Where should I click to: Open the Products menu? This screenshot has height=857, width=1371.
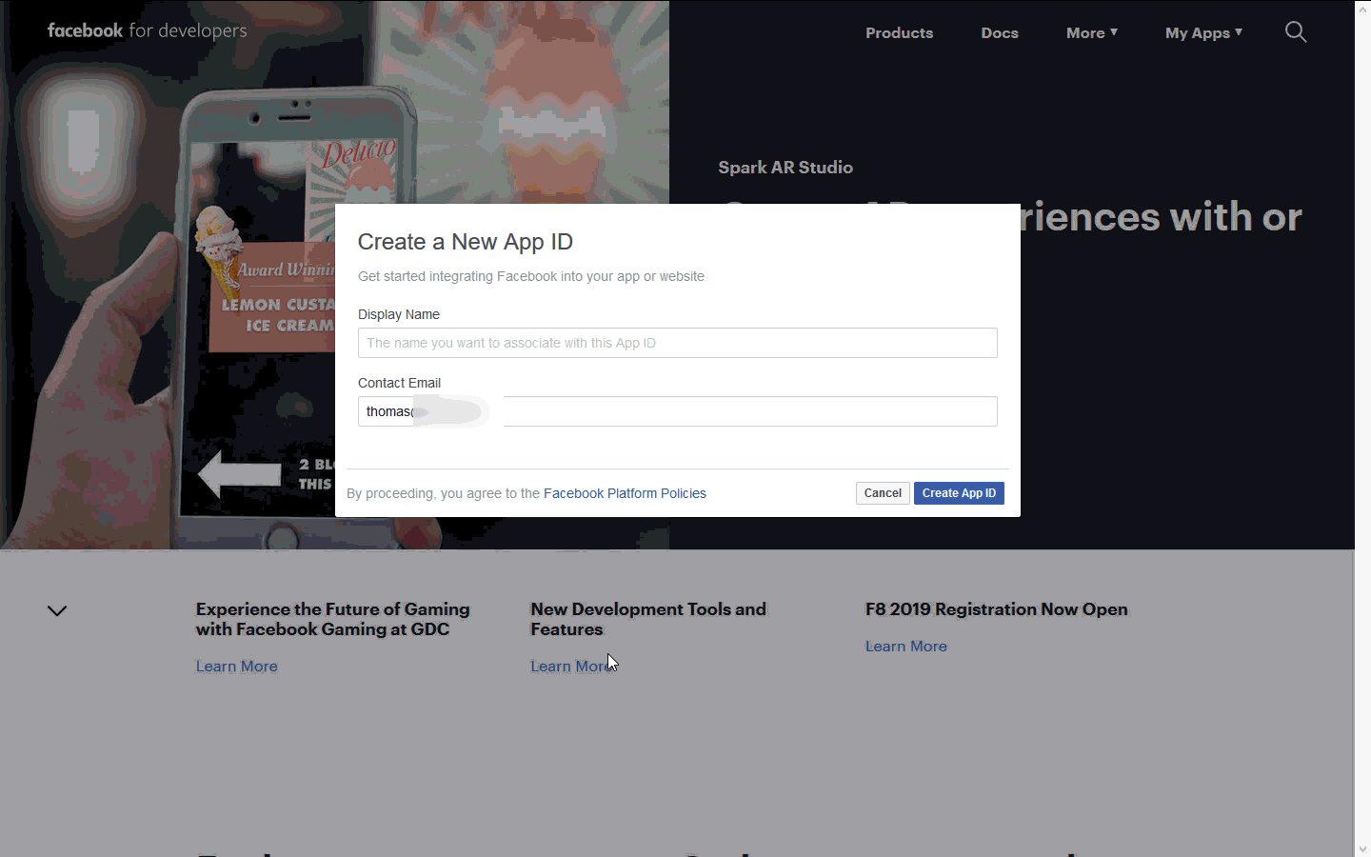click(899, 32)
